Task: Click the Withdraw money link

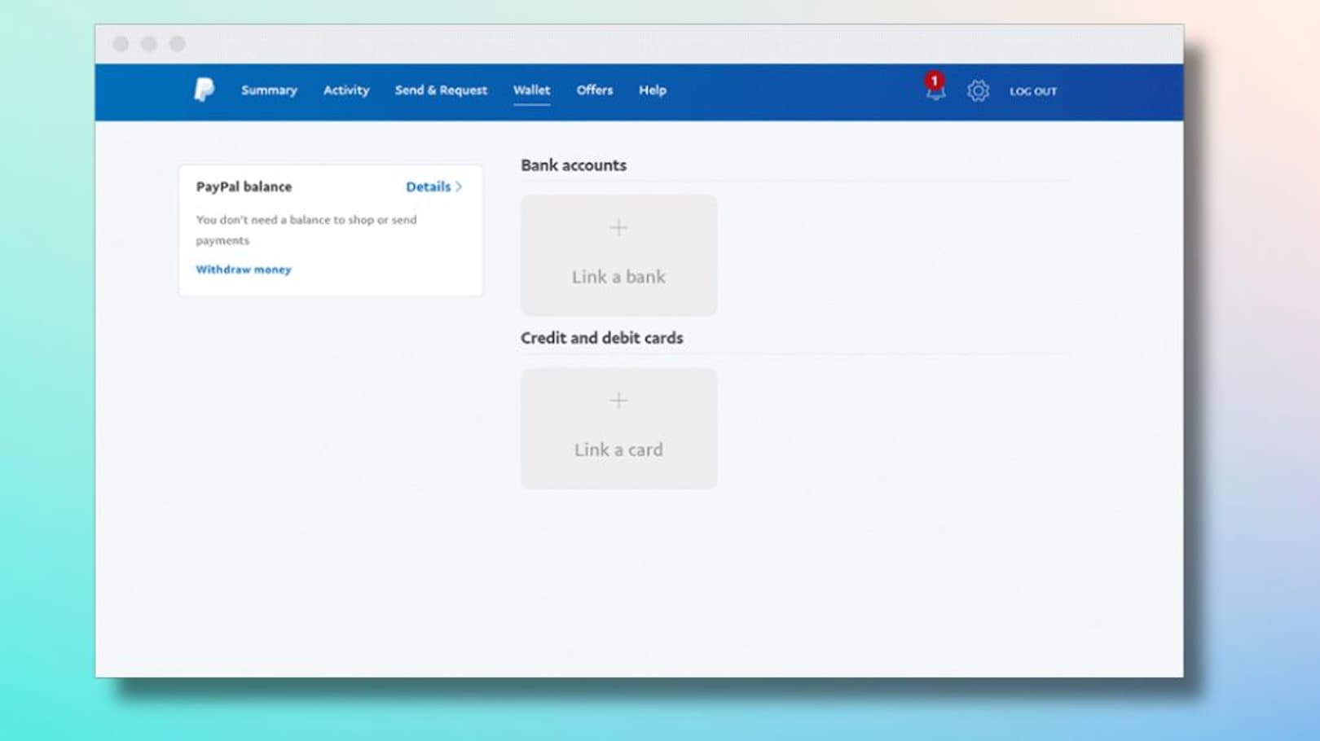Action: 244,270
